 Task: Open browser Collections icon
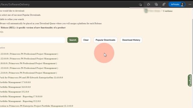156,4
